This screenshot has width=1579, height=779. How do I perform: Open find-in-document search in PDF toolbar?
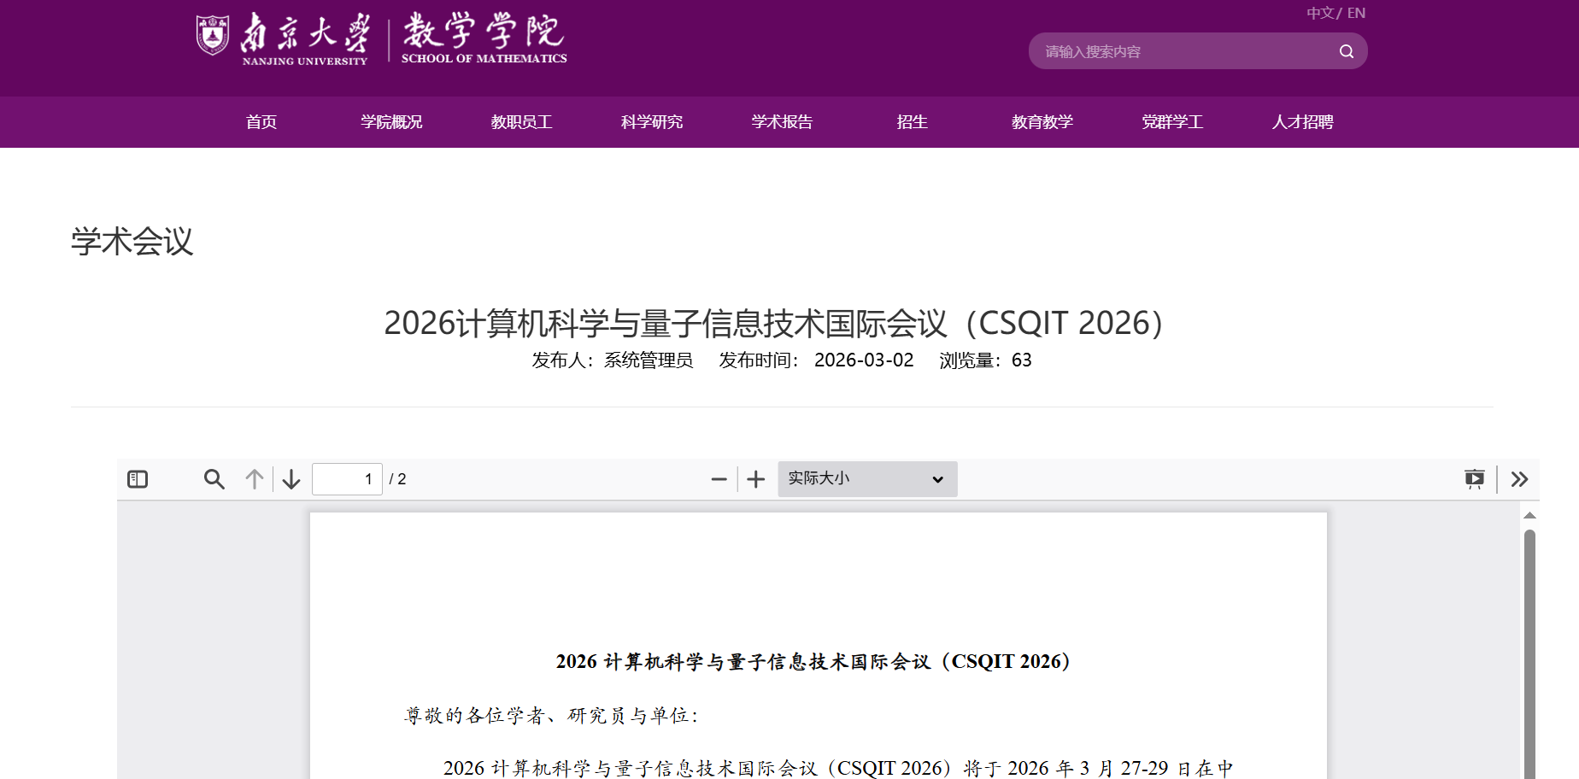(214, 479)
